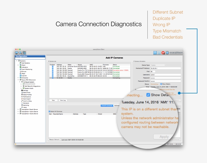Click the Password Confirm field
This screenshot has width=207, height=163.
pos(166,81)
